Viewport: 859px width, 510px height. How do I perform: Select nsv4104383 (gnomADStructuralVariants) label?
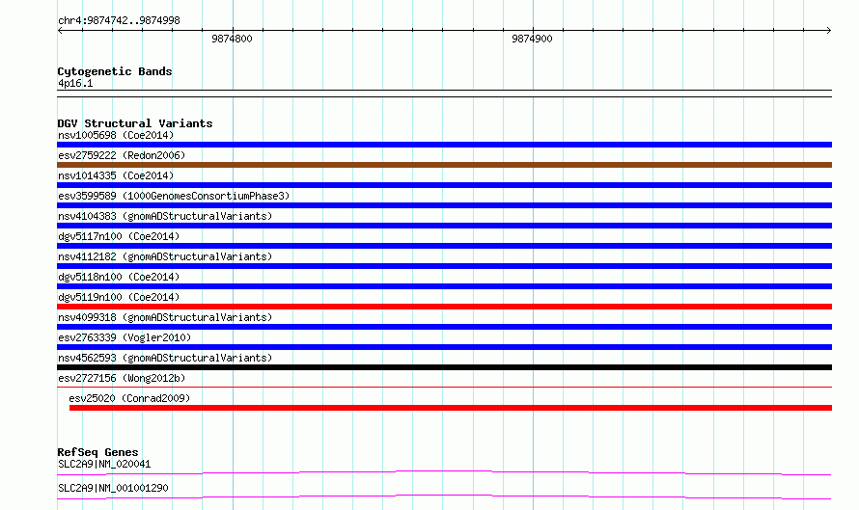click(165, 216)
